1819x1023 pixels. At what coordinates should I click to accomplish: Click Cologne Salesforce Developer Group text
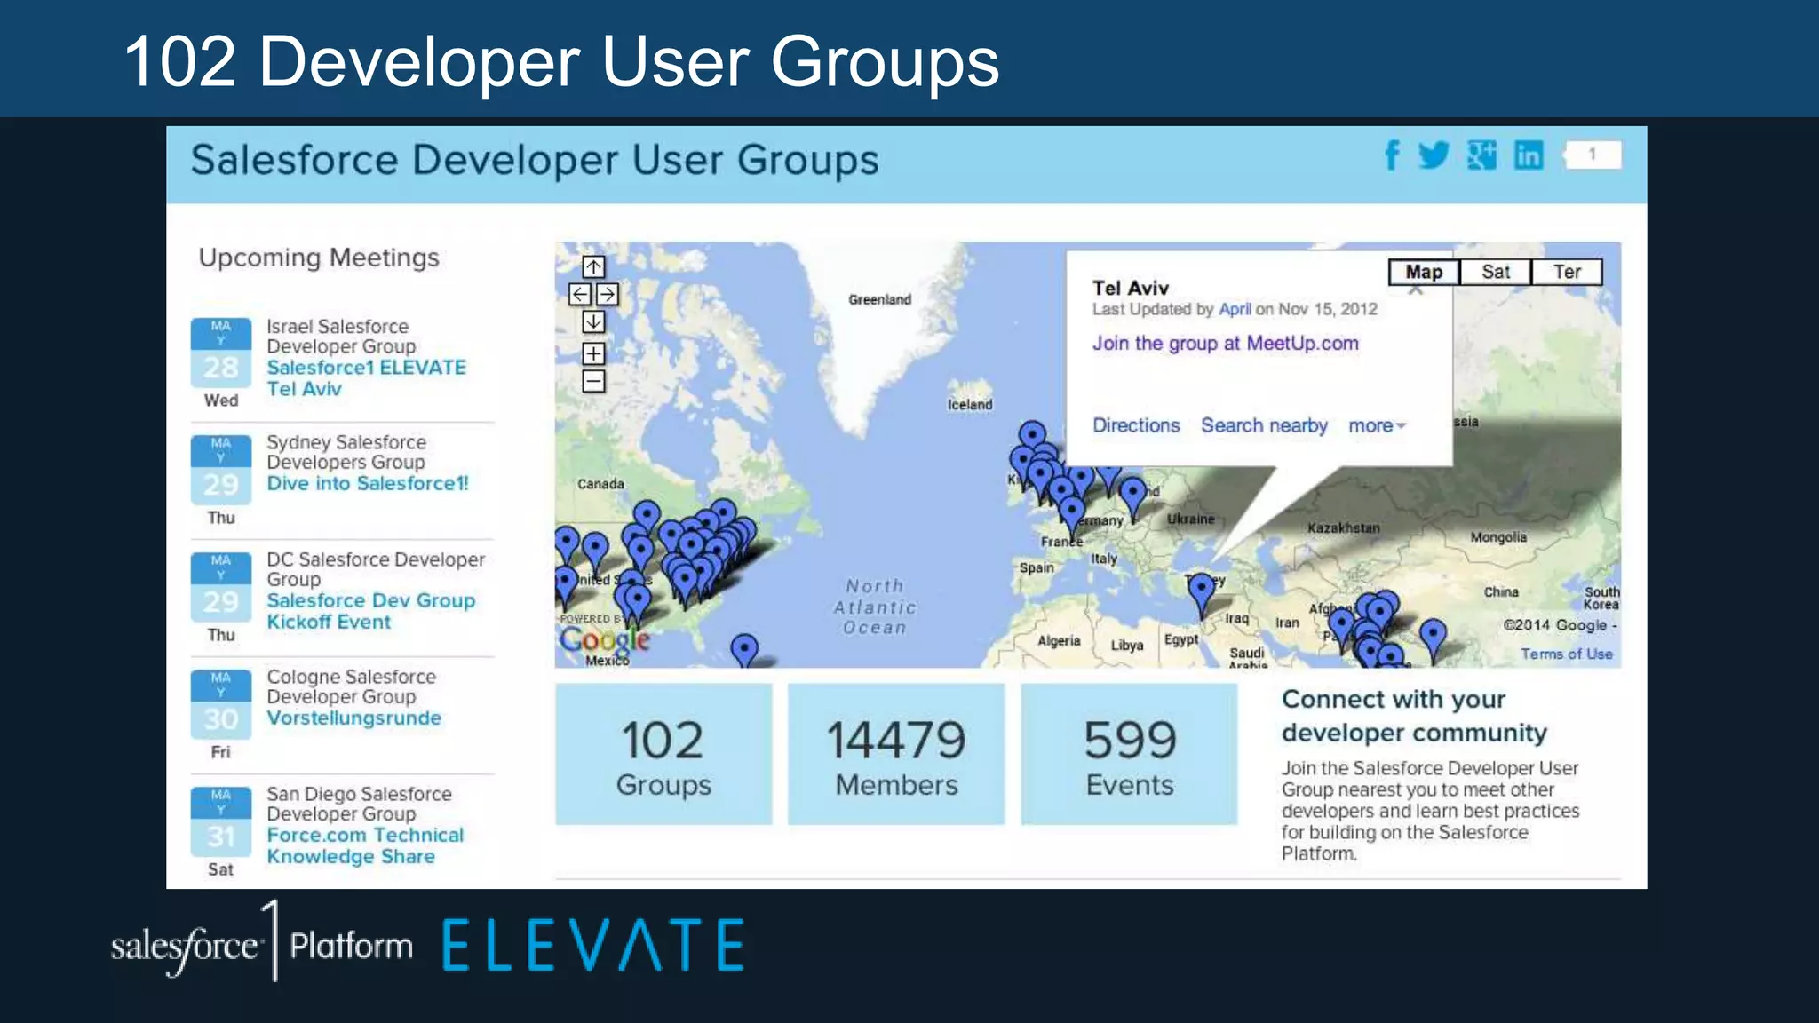tap(351, 686)
